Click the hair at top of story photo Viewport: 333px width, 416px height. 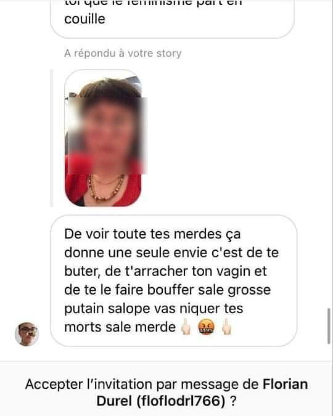coord(110,88)
